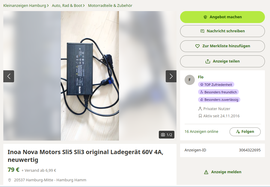270x187 pixels.
Task: Click the Besonders freundlich badge
Action: 218,92
